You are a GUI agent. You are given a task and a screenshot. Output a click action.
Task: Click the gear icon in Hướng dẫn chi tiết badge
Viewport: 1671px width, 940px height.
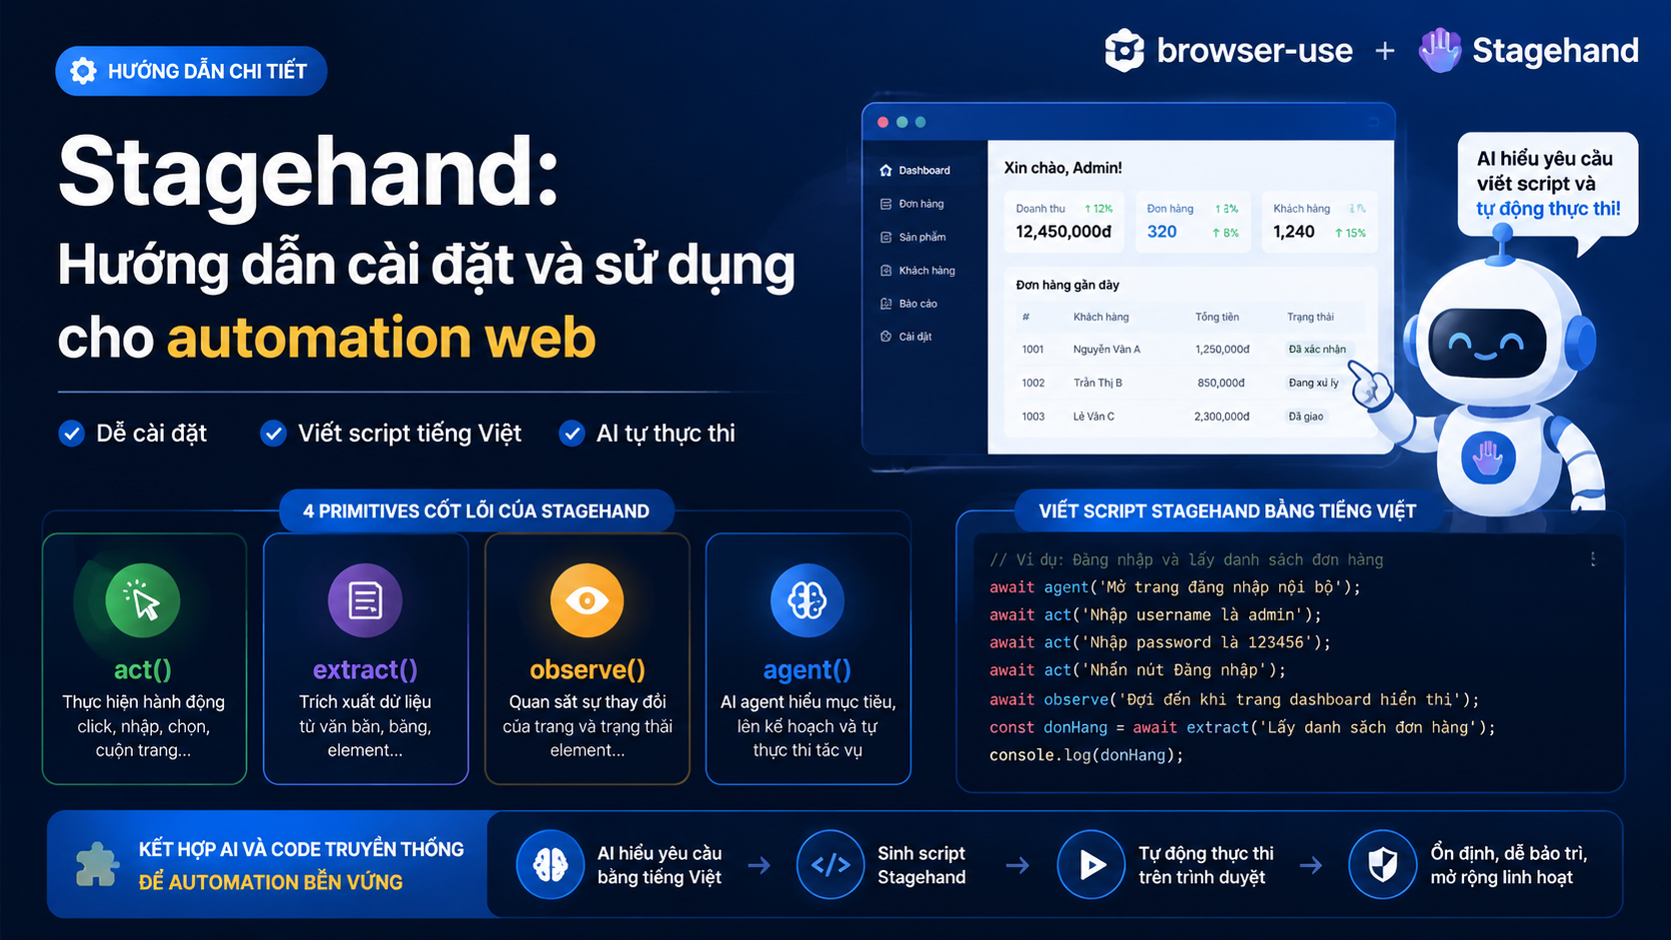click(84, 71)
